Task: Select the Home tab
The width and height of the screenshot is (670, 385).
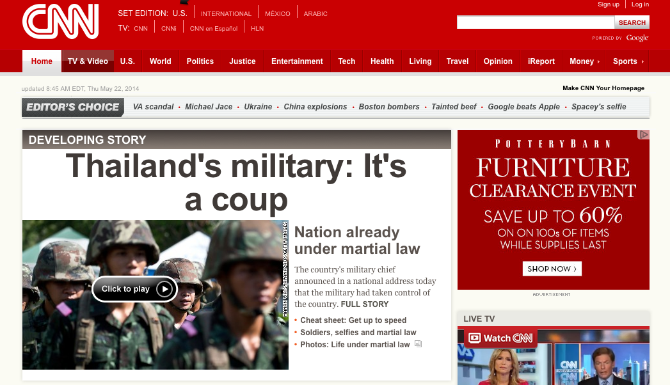Action: click(x=42, y=61)
